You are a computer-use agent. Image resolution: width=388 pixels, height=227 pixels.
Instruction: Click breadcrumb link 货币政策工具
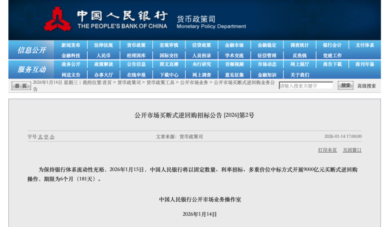(x=160, y=83)
